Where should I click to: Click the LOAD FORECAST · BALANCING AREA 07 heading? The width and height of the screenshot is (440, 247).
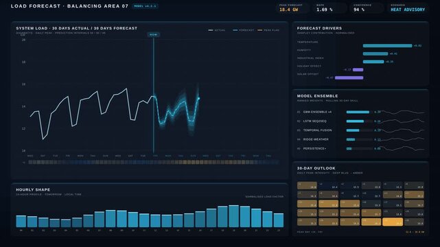click(x=69, y=6)
